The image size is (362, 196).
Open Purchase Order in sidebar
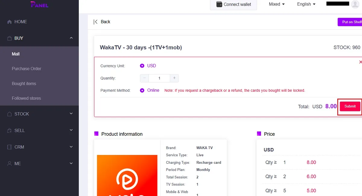click(x=27, y=69)
